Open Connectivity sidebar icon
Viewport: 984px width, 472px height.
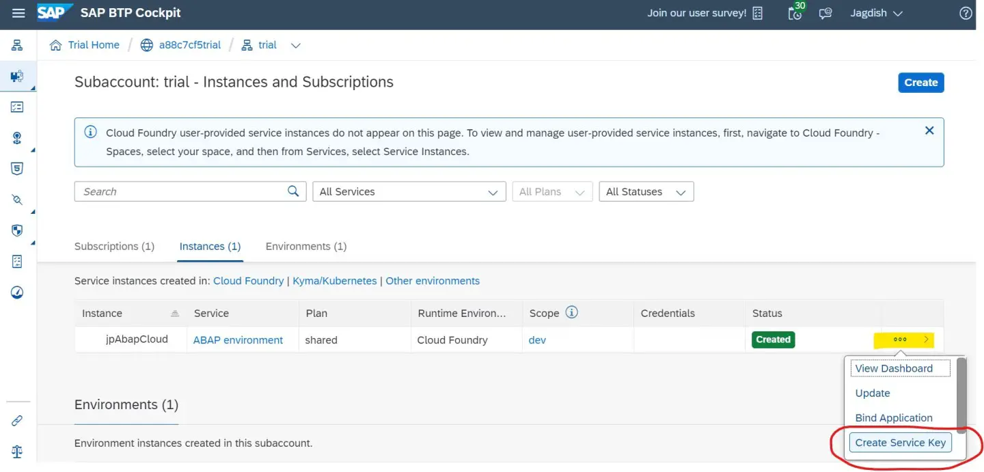click(17, 199)
